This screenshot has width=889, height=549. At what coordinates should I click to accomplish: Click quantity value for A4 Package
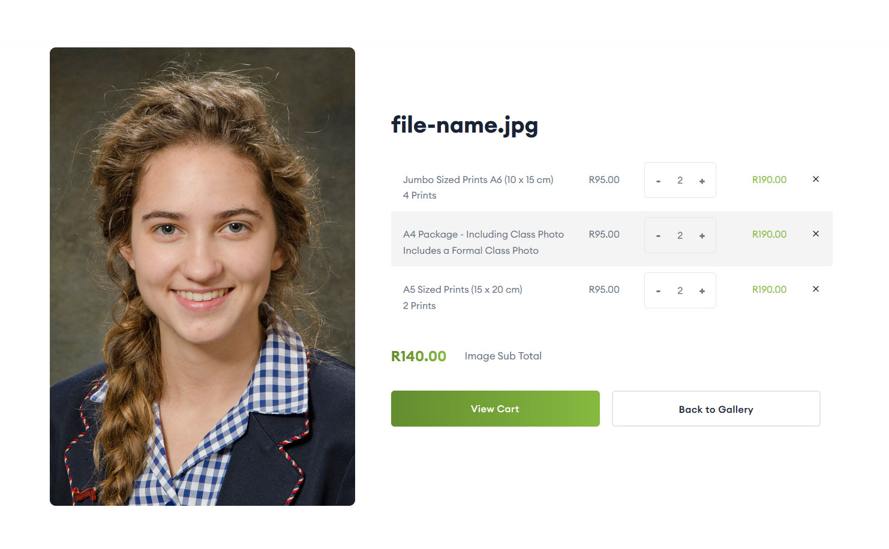pos(680,235)
